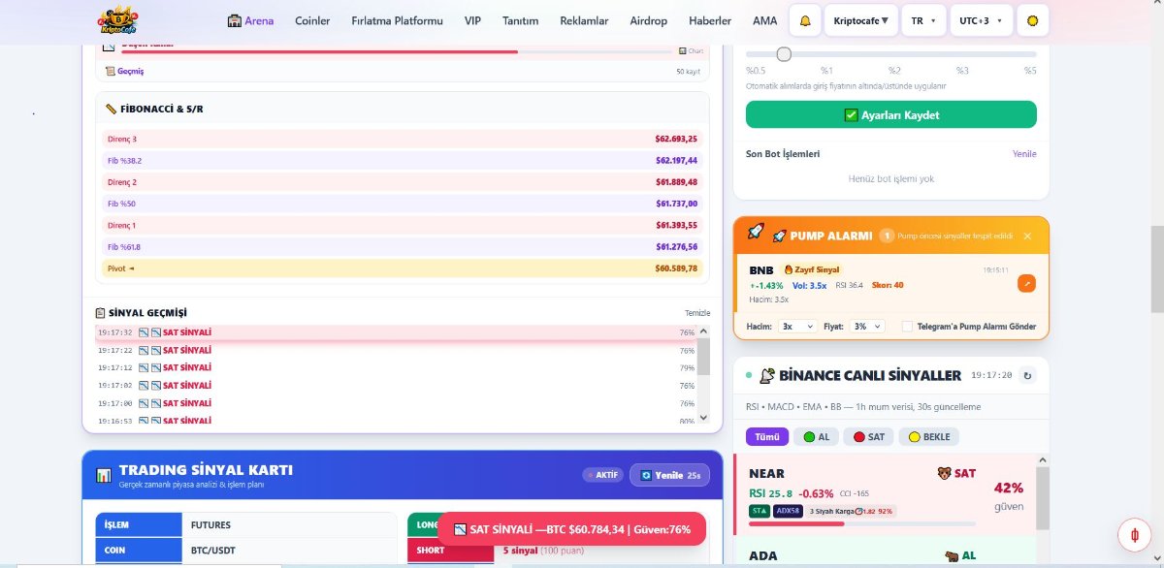The width and height of the screenshot is (1164, 568).
Task: Enable Telegram'a Pump Alarmı Gönder checkbox
Action: point(907,327)
